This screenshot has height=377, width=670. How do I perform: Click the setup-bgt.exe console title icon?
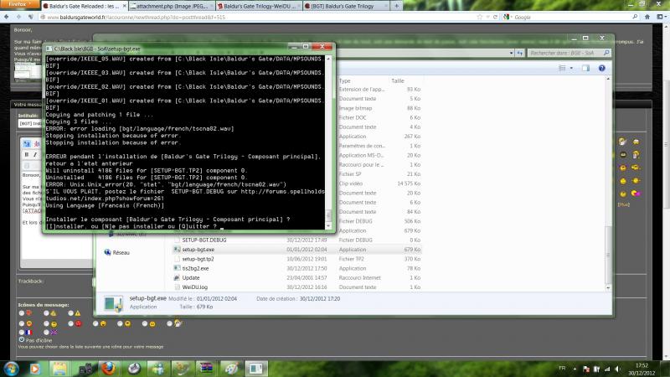tap(49, 49)
